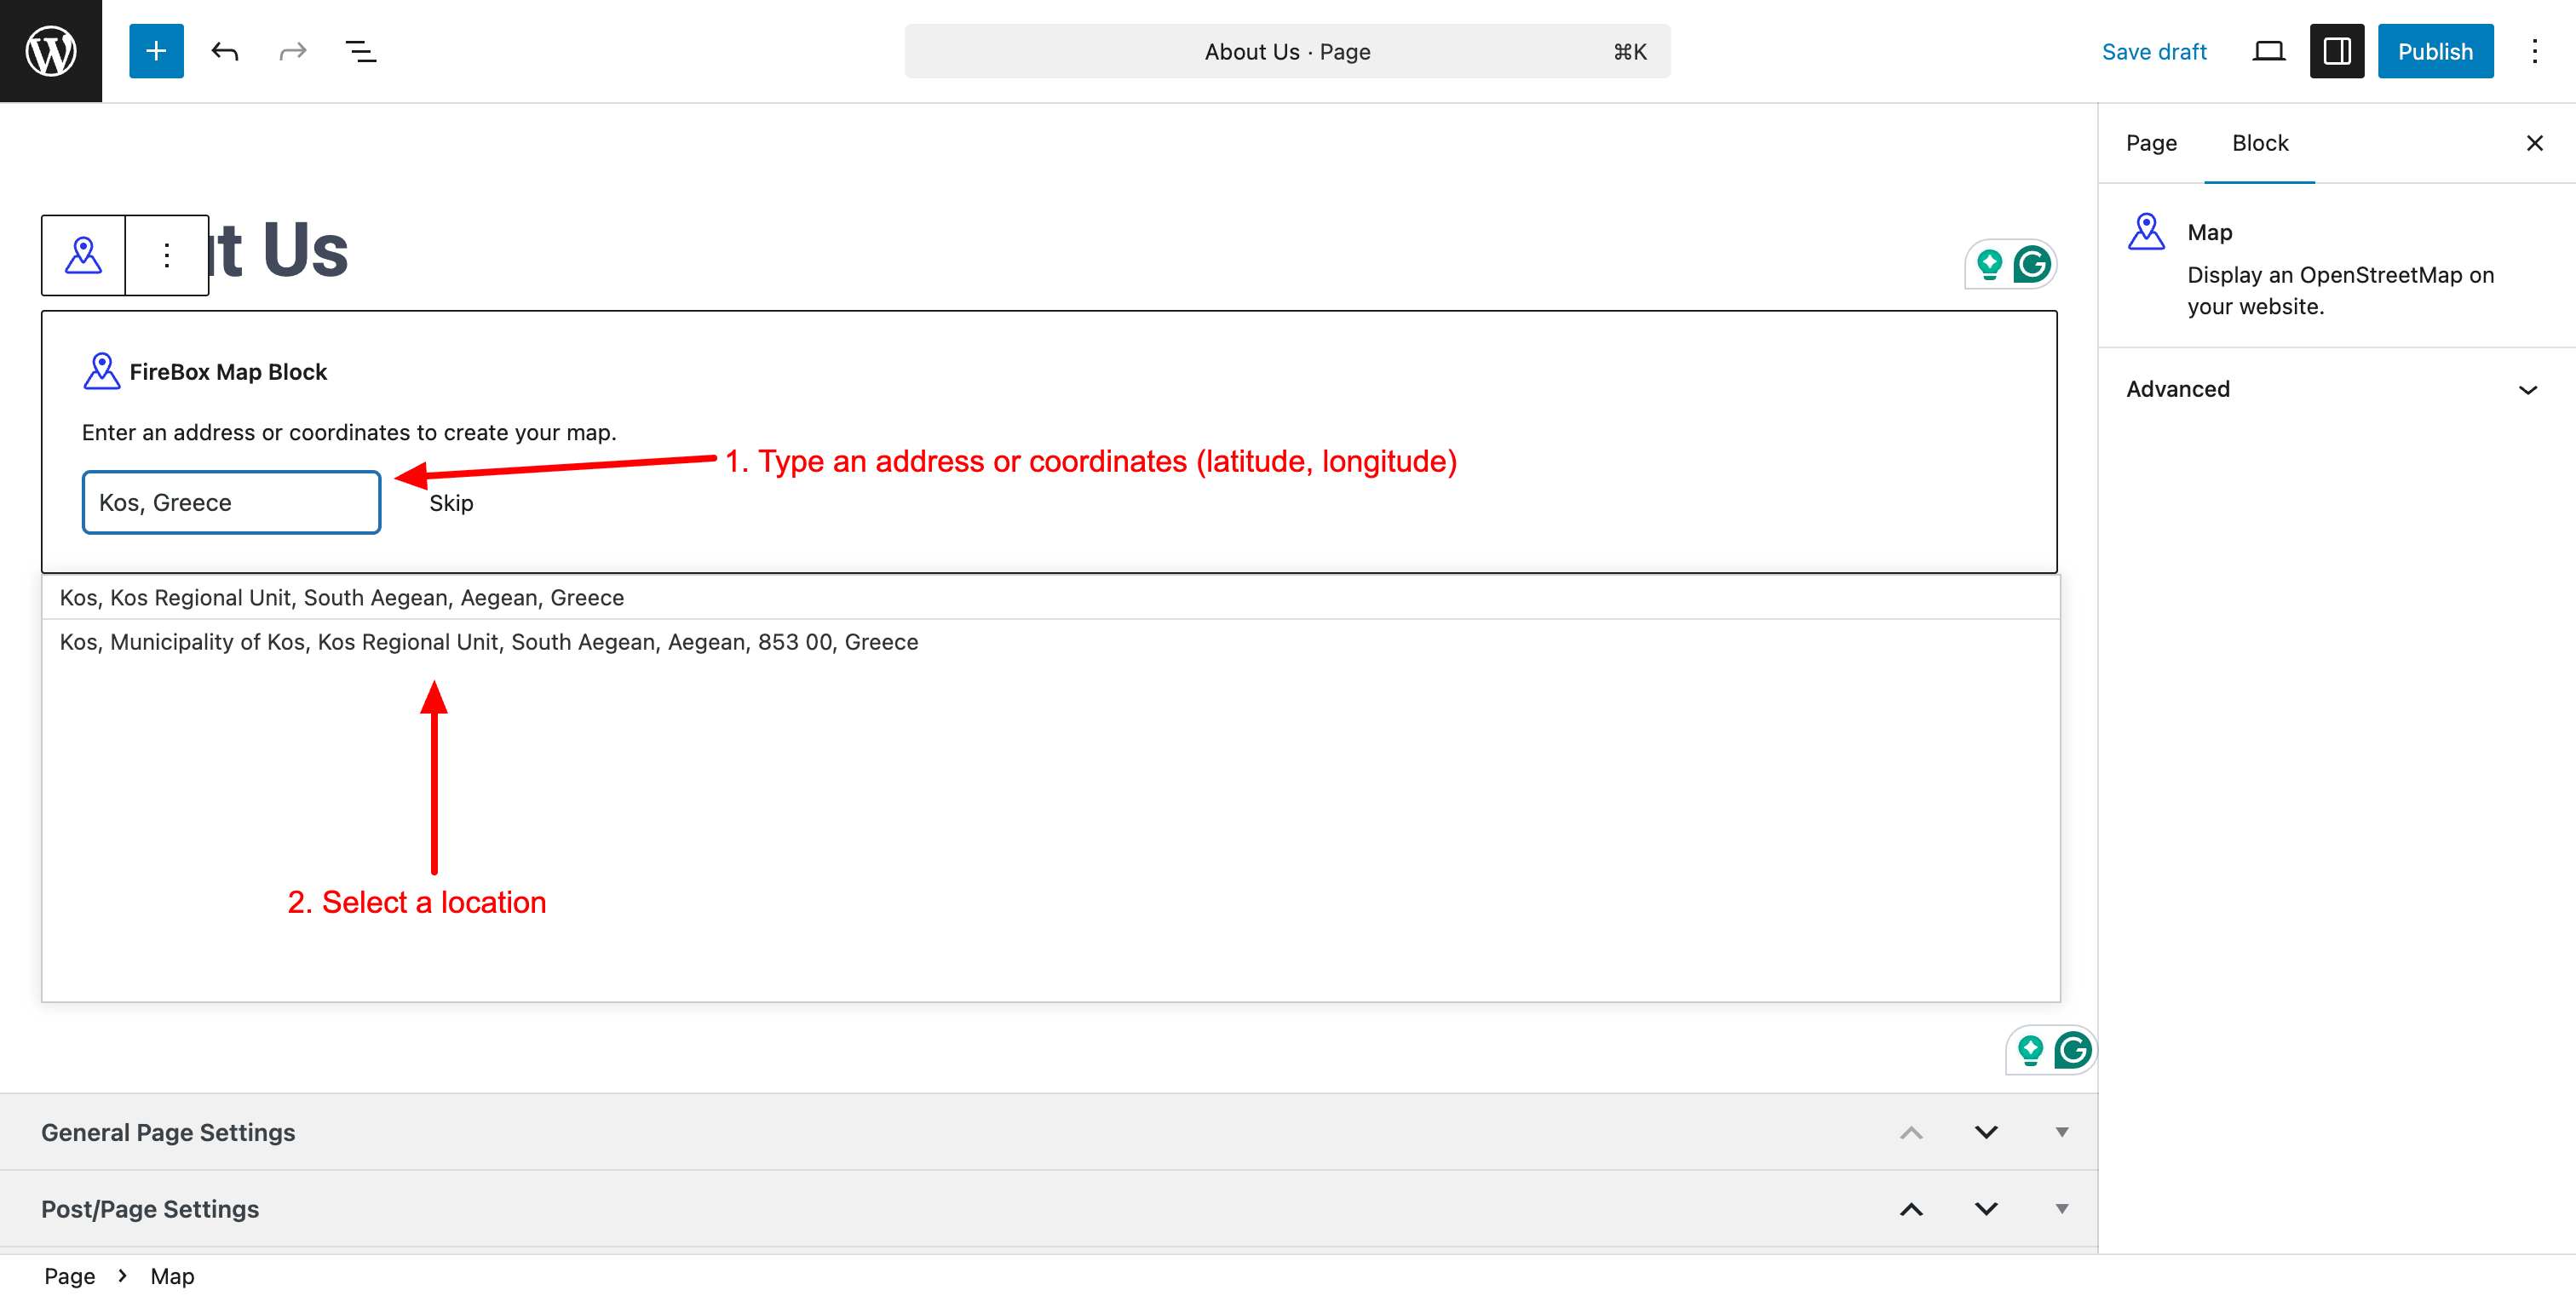Toggle Post/Page Settings panel triangle
The image size is (2576, 1296).
2062,1209
